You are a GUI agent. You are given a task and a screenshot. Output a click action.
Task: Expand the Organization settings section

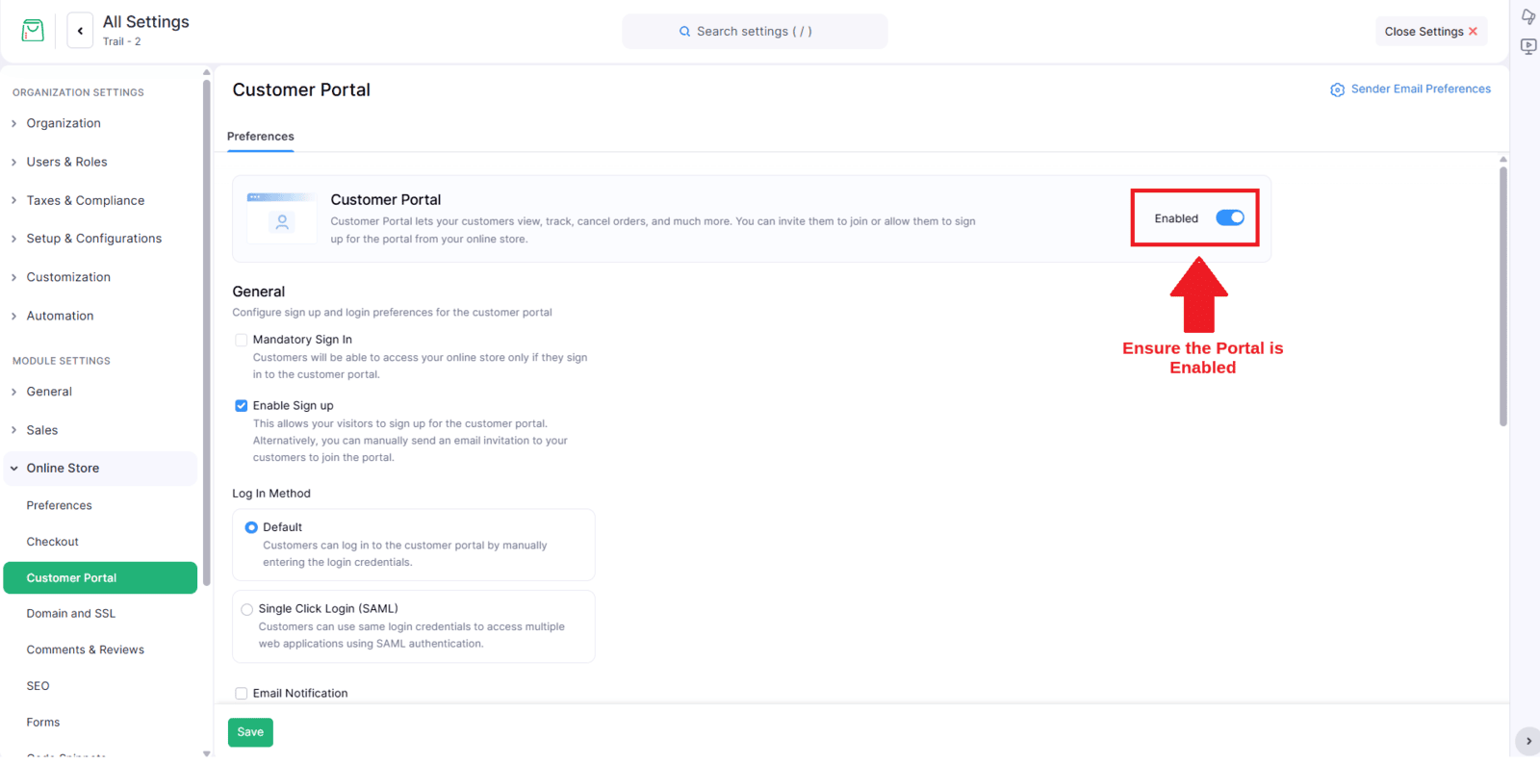click(64, 123)
